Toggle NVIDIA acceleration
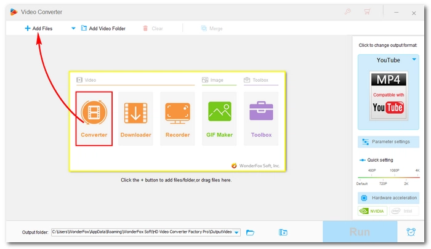 point(373,211)
